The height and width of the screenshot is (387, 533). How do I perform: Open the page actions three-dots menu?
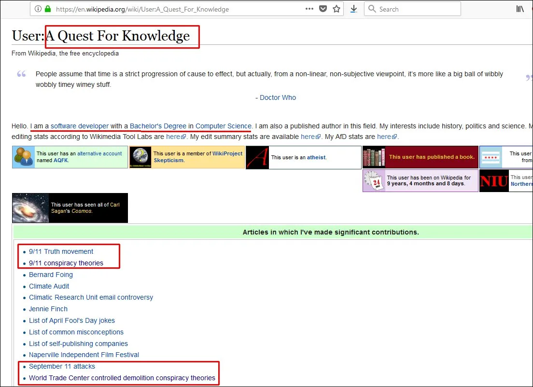click(x=309, y=9)
